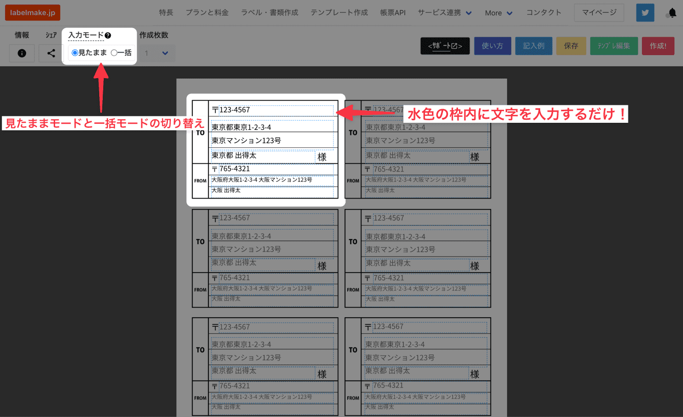This screenshot has height=417, width=683.
Task: Open the テンプレート作成 menu item
Action: (339, 12)
